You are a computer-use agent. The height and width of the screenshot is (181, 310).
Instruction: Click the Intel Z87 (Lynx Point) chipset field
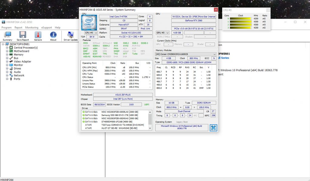pyautogui.click(x=123, y=99)
